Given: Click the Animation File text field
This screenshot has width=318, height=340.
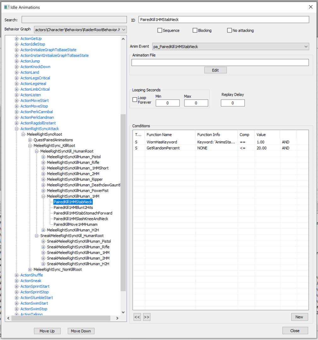Looking at the screenshot, I should 220,62.
